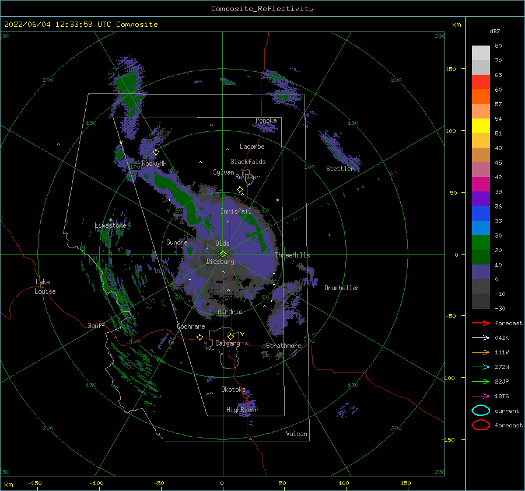This screenshot has width=525, height=491.
Task: Click the Didsbury city label
Action: tap(220, 262)
